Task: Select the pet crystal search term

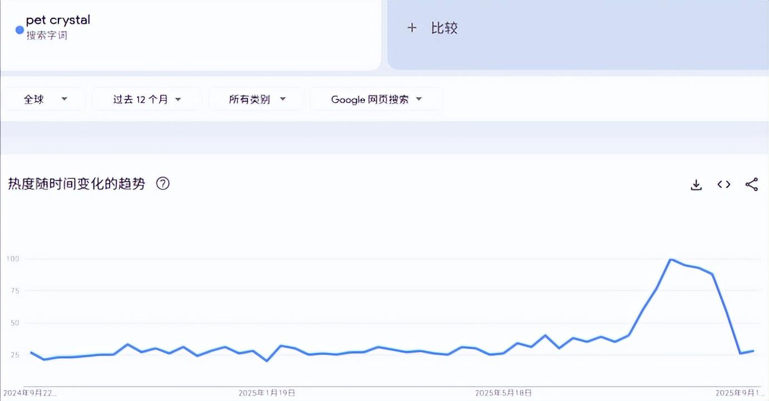Action: 58,20
